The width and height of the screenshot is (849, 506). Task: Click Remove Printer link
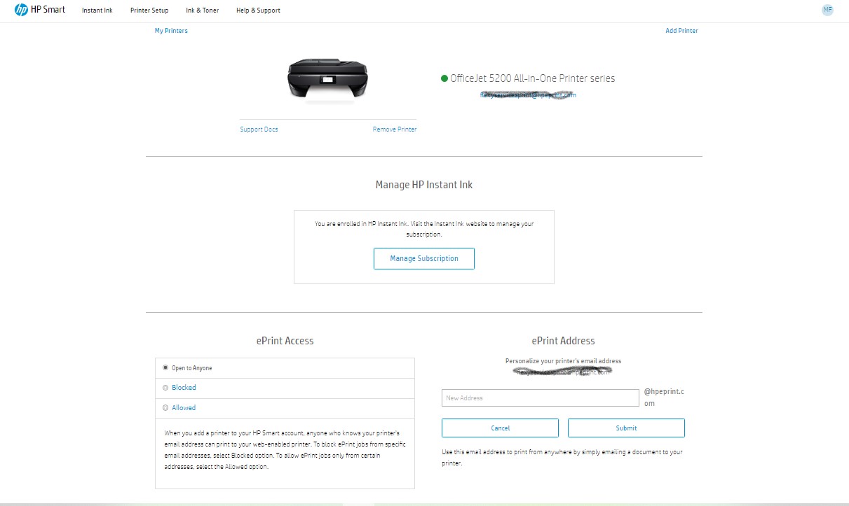(395, 129)
